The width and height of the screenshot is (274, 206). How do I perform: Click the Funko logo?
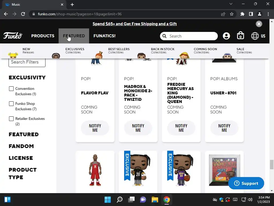(x=13, y=36)
